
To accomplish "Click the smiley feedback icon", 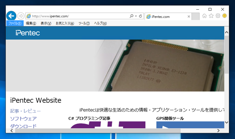I will 225,16.
